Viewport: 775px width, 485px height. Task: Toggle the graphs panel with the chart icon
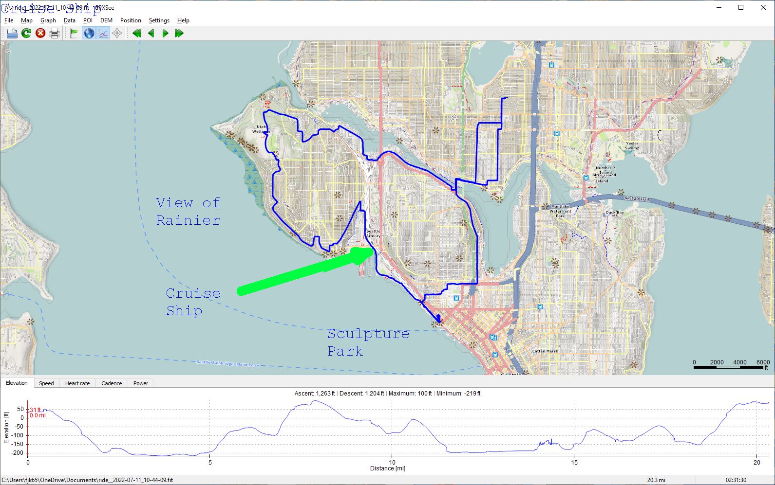click(103, 33)
